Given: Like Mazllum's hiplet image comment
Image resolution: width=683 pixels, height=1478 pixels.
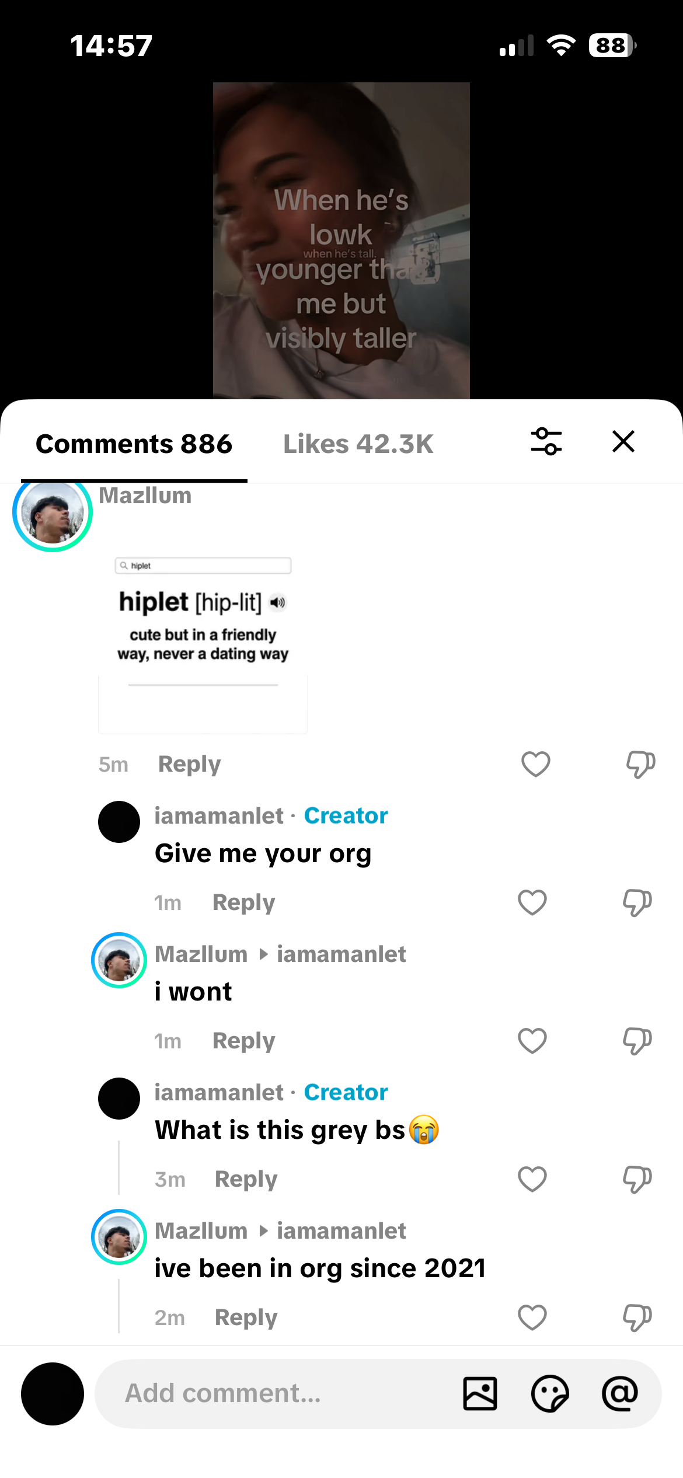Looking at the screenshot, I should [x=536, y=764].
